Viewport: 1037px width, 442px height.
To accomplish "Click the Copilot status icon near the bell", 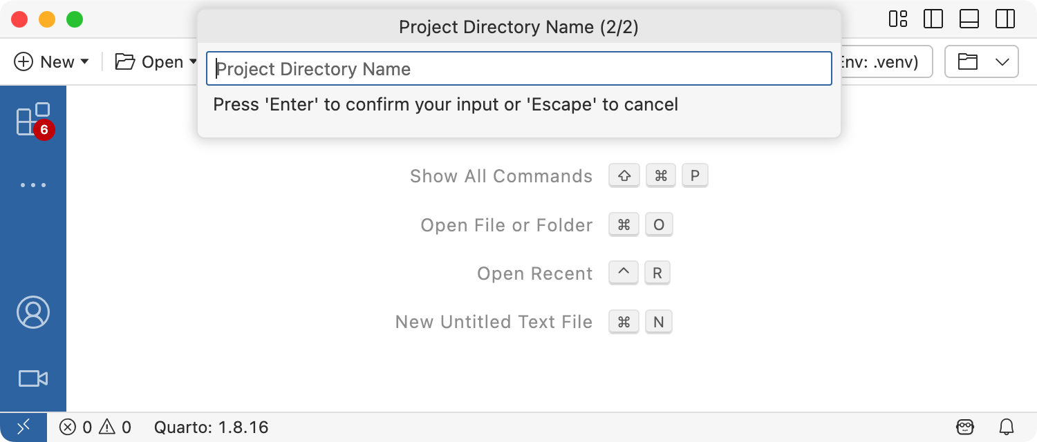I will pos(965,427).
